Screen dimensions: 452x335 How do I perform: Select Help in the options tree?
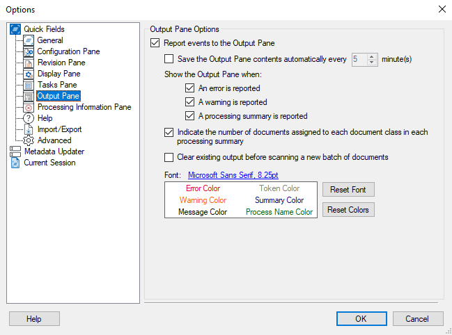tap(45, 118)
